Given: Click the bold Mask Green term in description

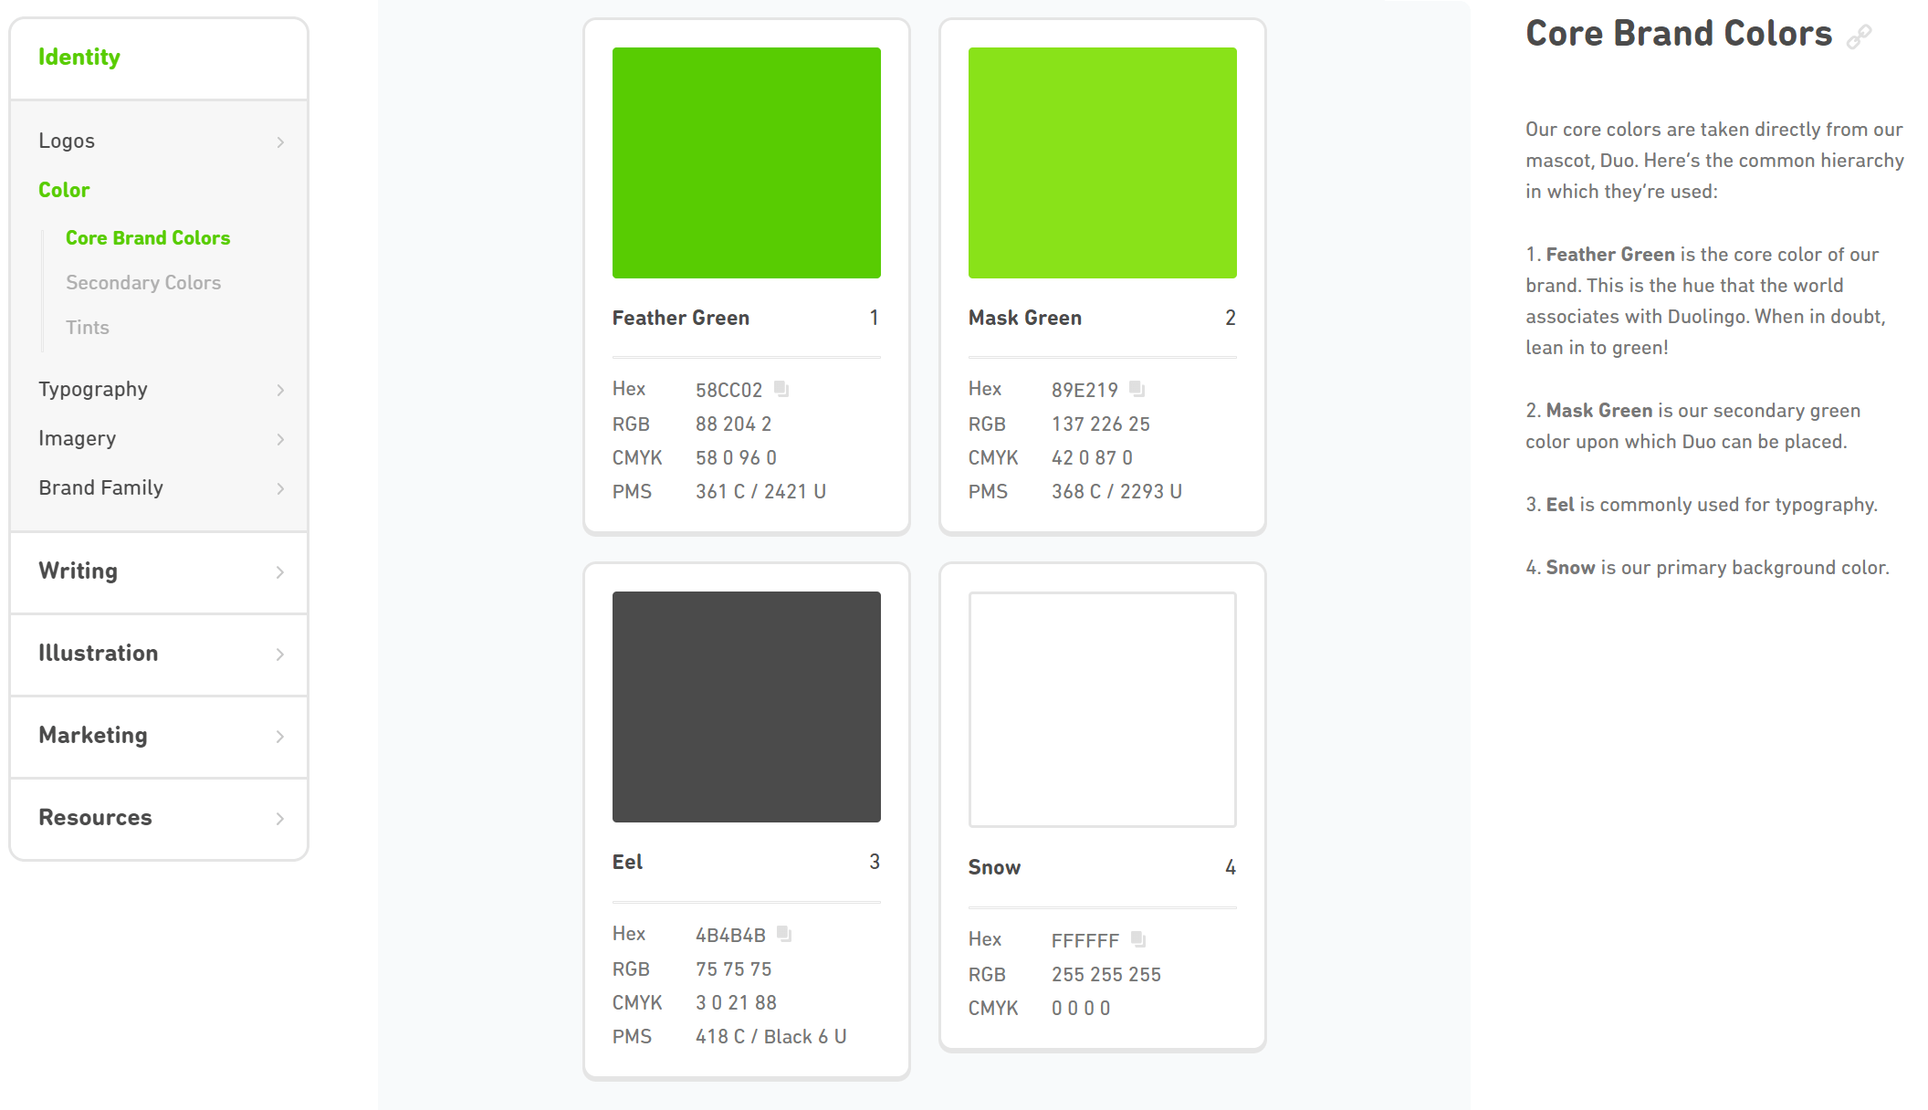Looking at the screenshot, I should tap(1599, 411).
